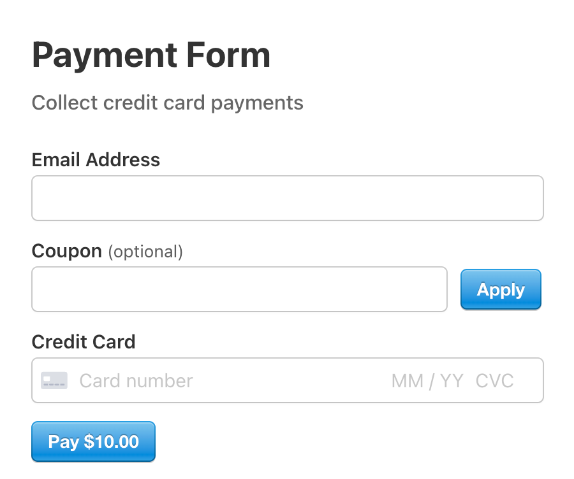Click the word Card in the Credit Card label
574x479 pixels.
[x=114, y=342]
